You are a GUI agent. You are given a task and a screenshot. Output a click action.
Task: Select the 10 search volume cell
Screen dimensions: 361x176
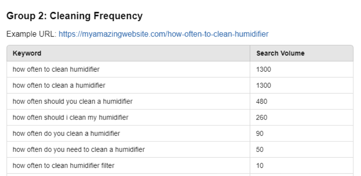pyautogui.click(x=260, y=165)
